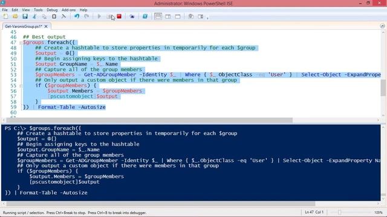Collapse the foreach block at line 47
The height and width of the screenshot is (217, 387).
tap(21, 43)
